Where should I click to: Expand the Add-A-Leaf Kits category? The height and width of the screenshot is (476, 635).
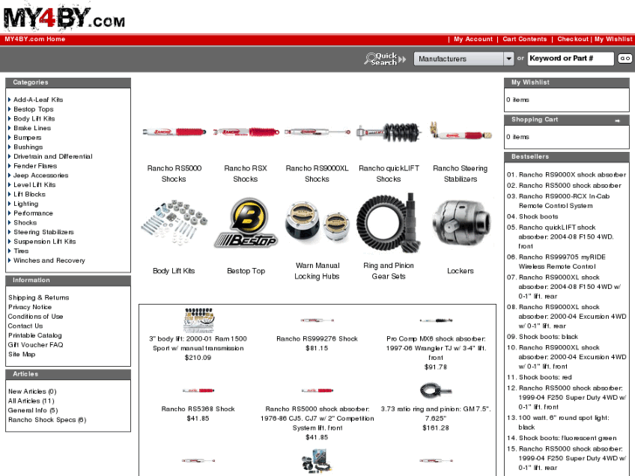click(x=38, y=100)
